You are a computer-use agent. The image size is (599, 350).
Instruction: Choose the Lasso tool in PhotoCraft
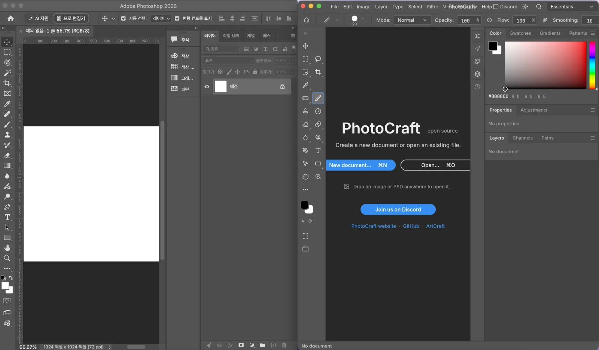click(318, 59)
